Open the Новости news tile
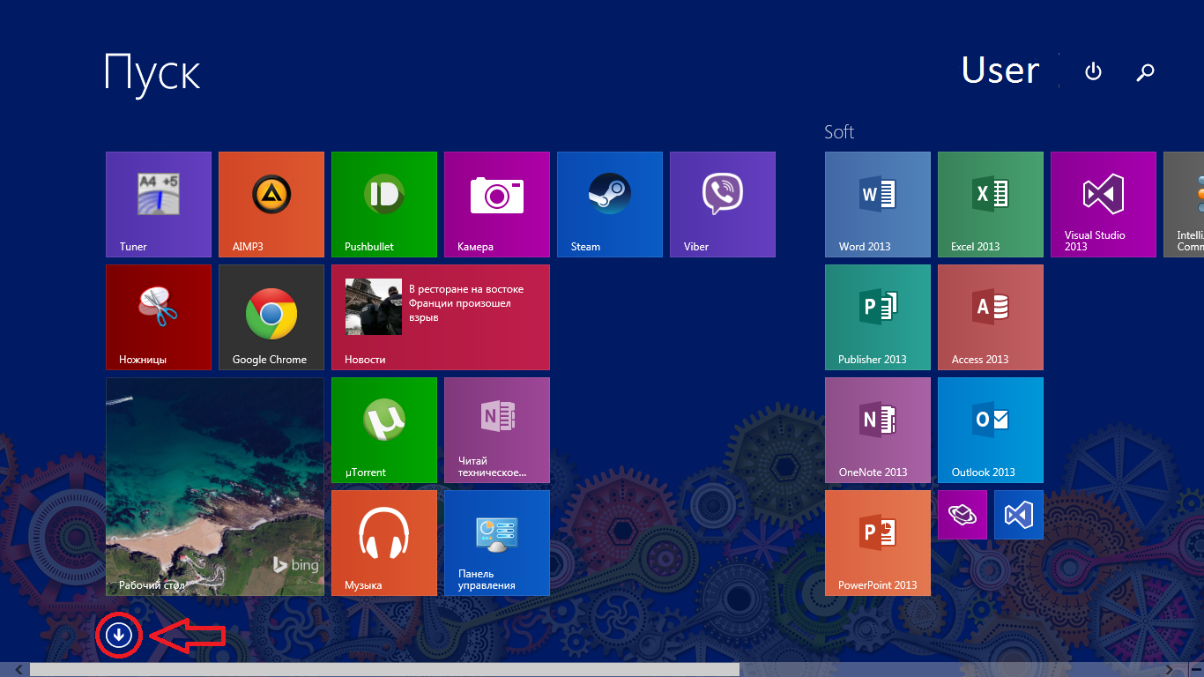The image size is (1204, 677). (x=441, y=317)
